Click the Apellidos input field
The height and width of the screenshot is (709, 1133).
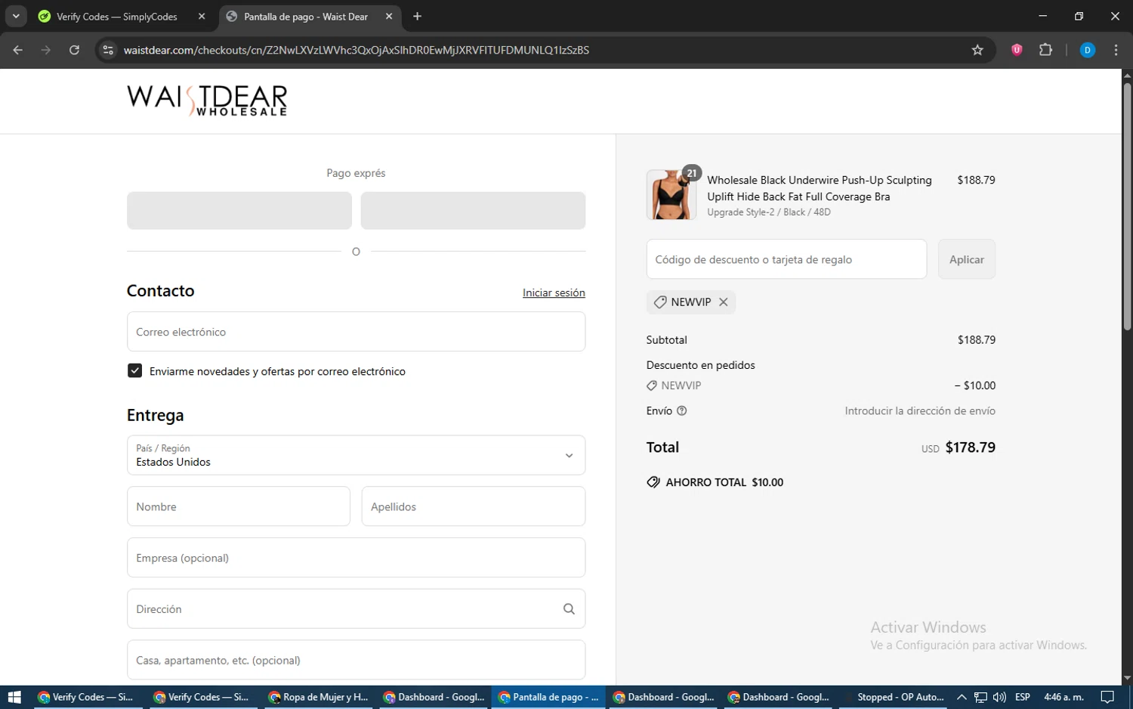pyautogui.click(x=474, y=506)
